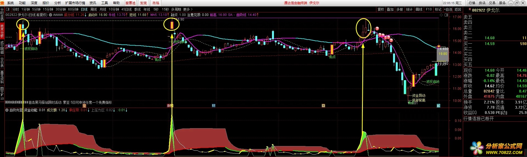Select the 日线 period tab
Screen dimensions: 527x157
pyautogui.click(x=84, y=9)
